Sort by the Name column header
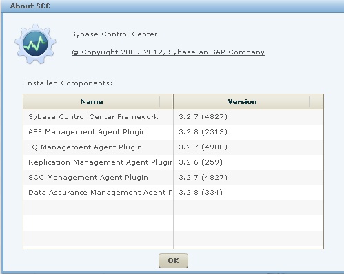 click(x=98, y=101)
